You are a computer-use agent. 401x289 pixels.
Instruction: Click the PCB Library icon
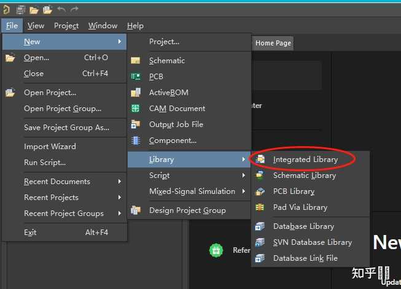[260, 191]
